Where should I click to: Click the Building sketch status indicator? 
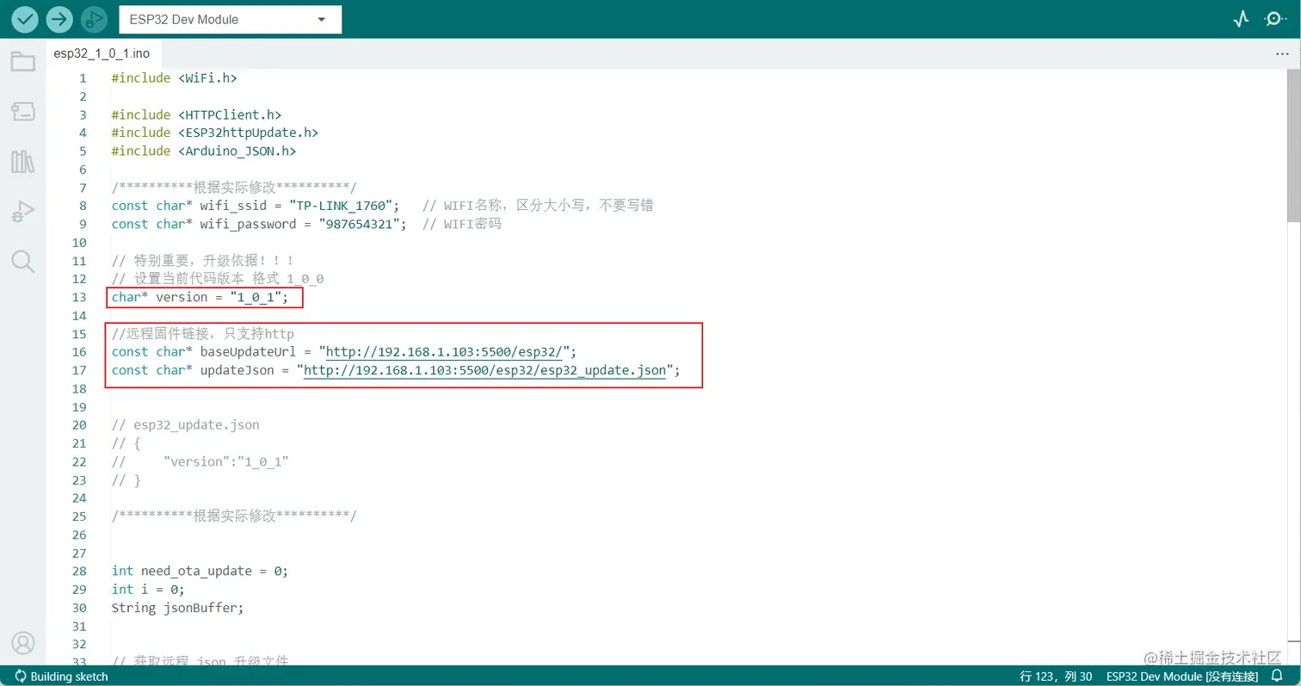[x=62, y=677]
